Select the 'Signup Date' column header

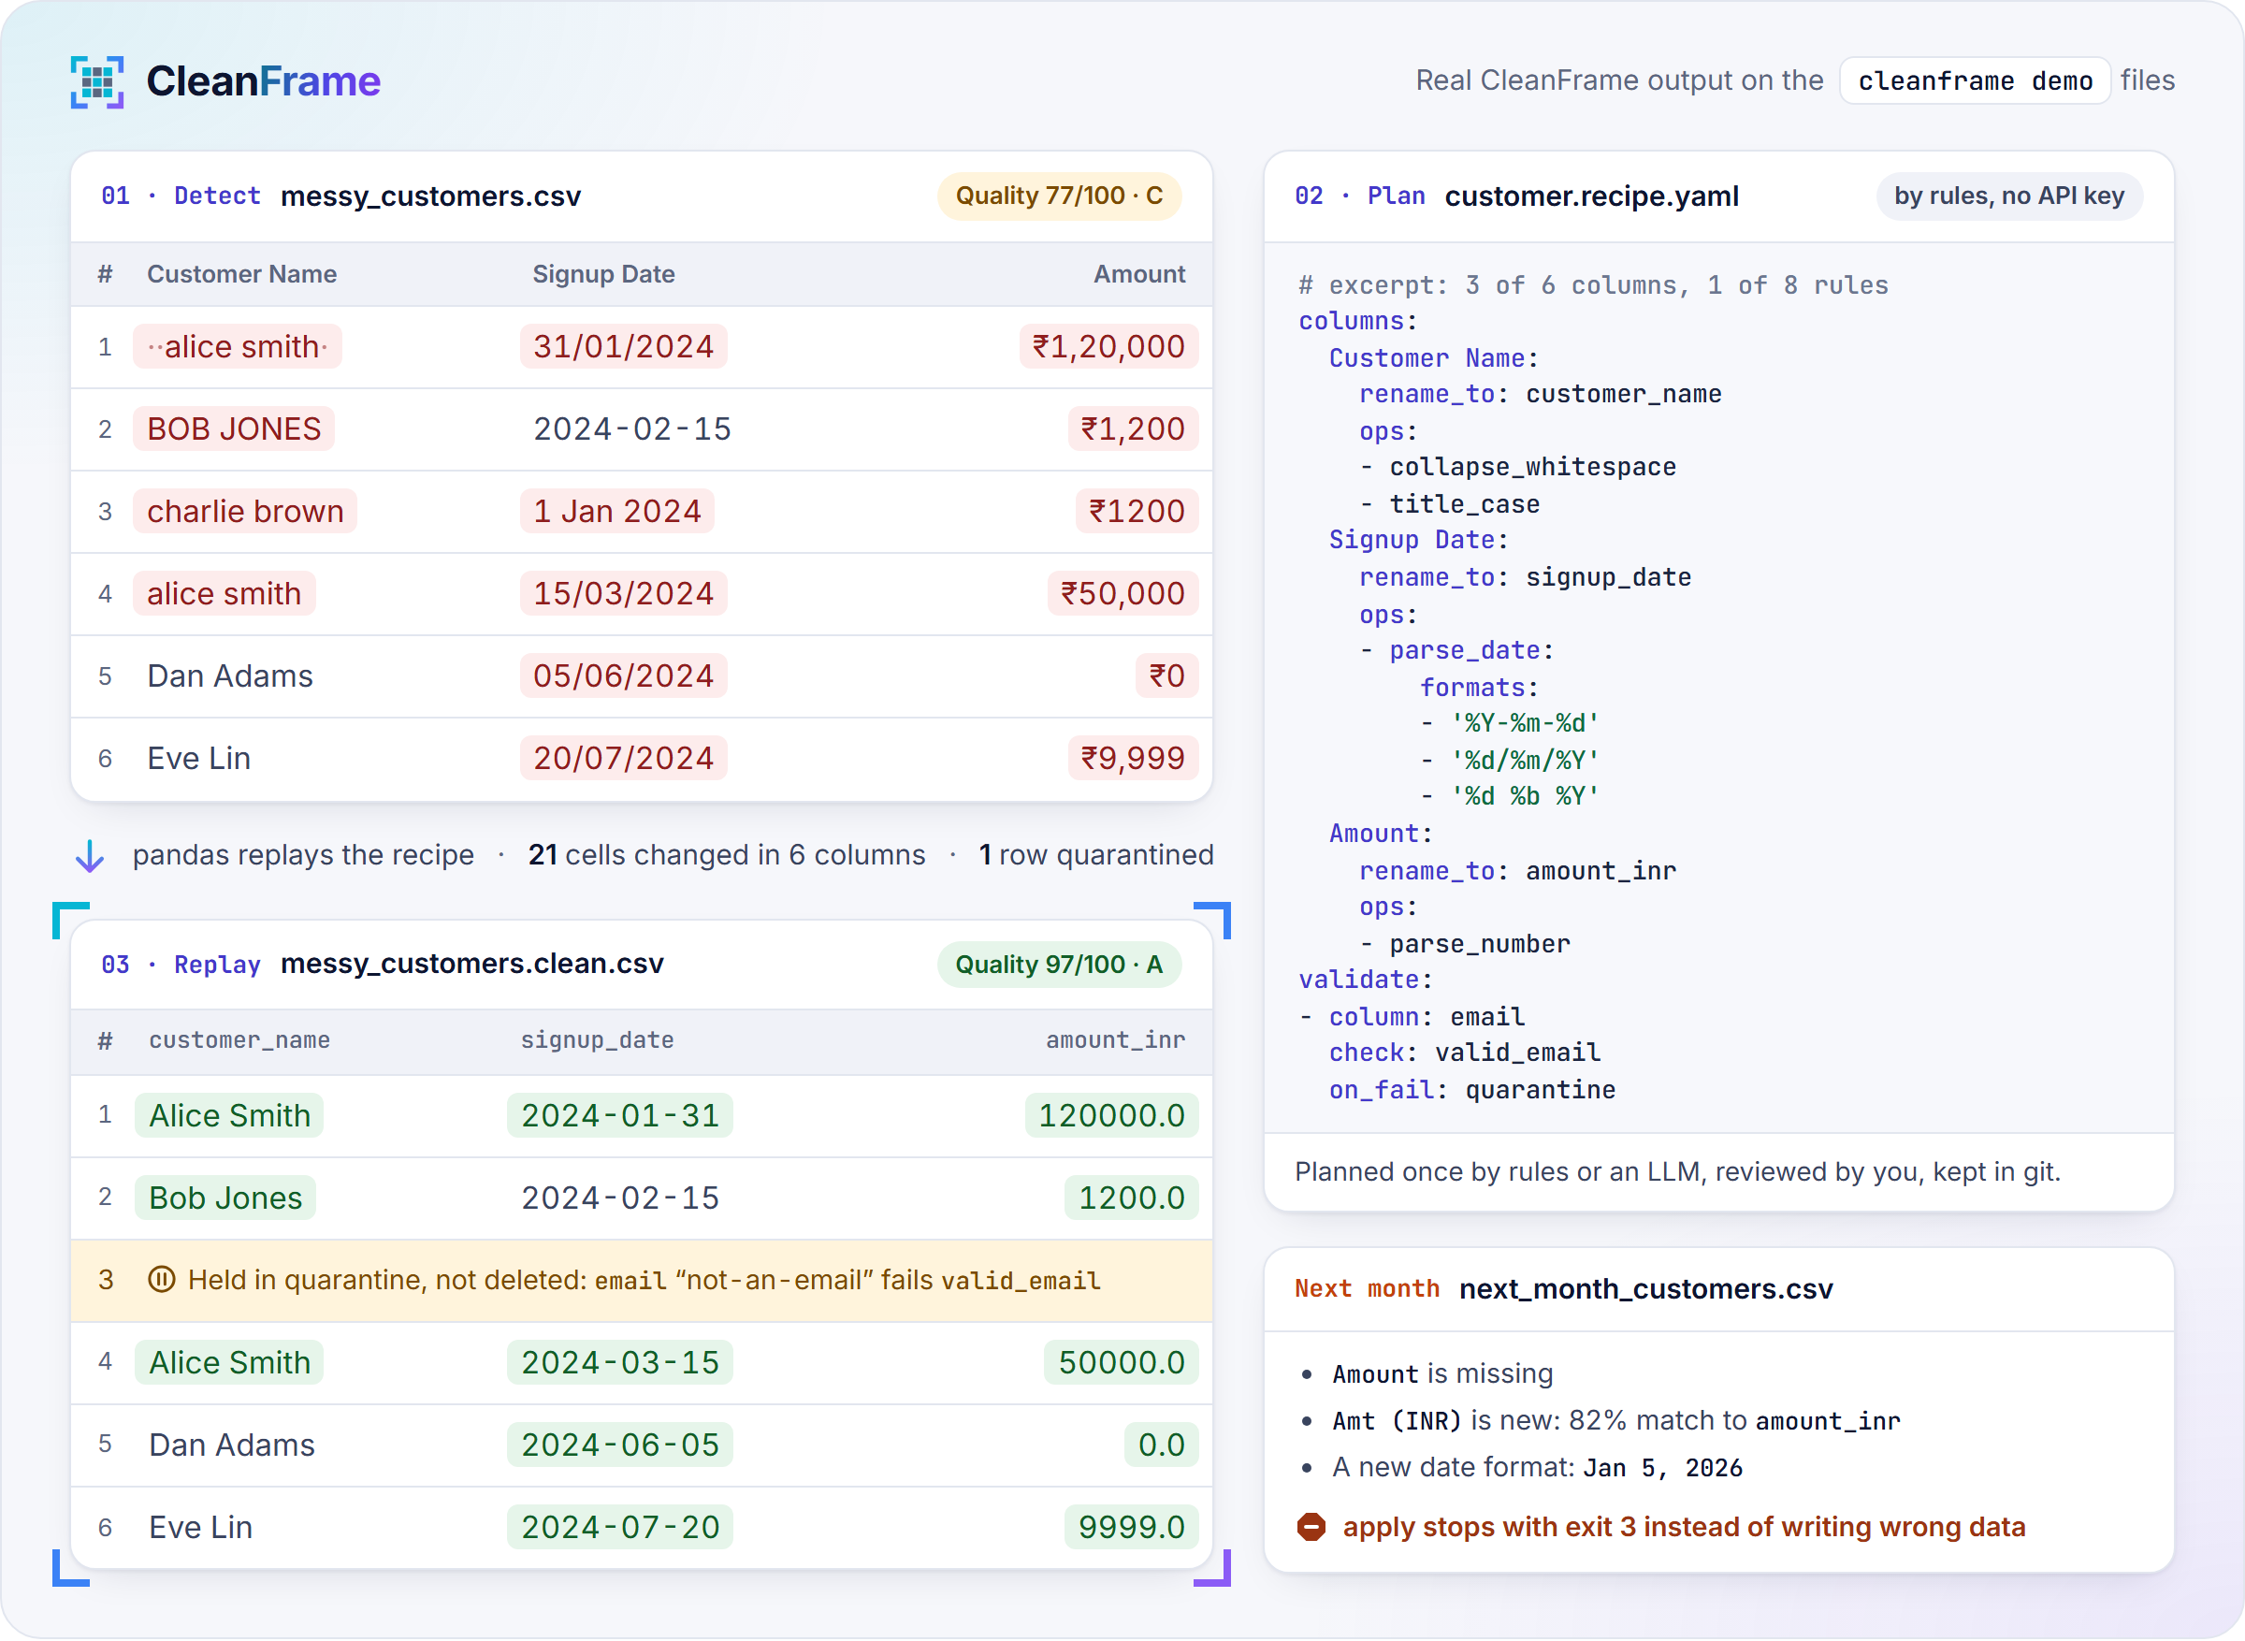[x=603, y=274]
